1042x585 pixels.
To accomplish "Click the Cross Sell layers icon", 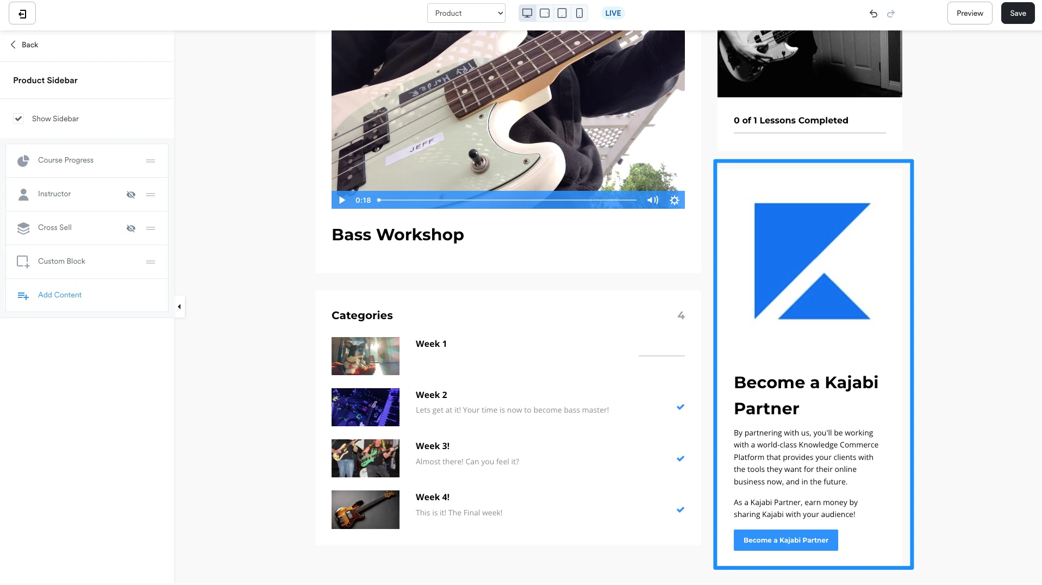I will tap(23, 228).
